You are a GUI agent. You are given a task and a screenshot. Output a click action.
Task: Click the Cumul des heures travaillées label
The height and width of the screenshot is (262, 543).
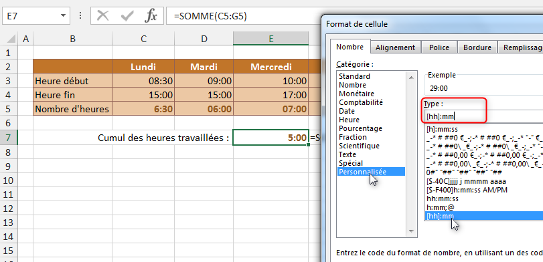(x=163, y=138)
